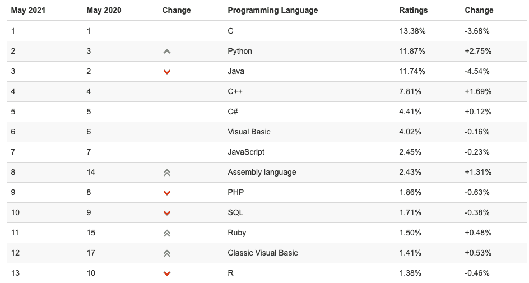Image resolution: width=529 pixels, height=283 pixels.
Task: Click the JavaScript language entry
Action: (246, 152)
